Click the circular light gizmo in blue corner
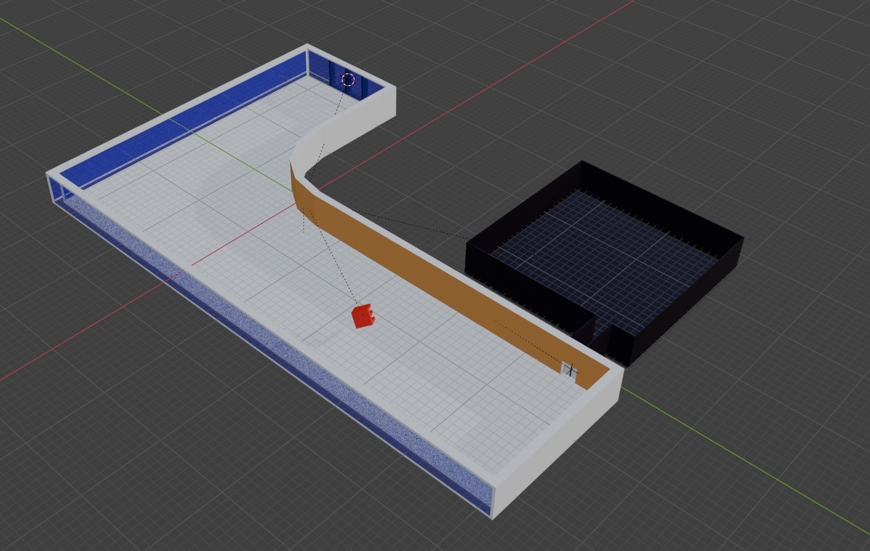 pos(348,79)
